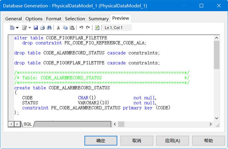Undo the last edit
228x149 pixels.
pyautogui.click(x=81, y=28)
